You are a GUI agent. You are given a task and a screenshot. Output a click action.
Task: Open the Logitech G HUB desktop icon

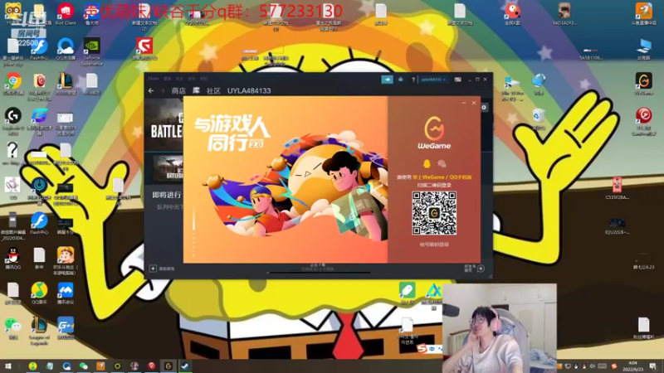[x=13, y=120]
